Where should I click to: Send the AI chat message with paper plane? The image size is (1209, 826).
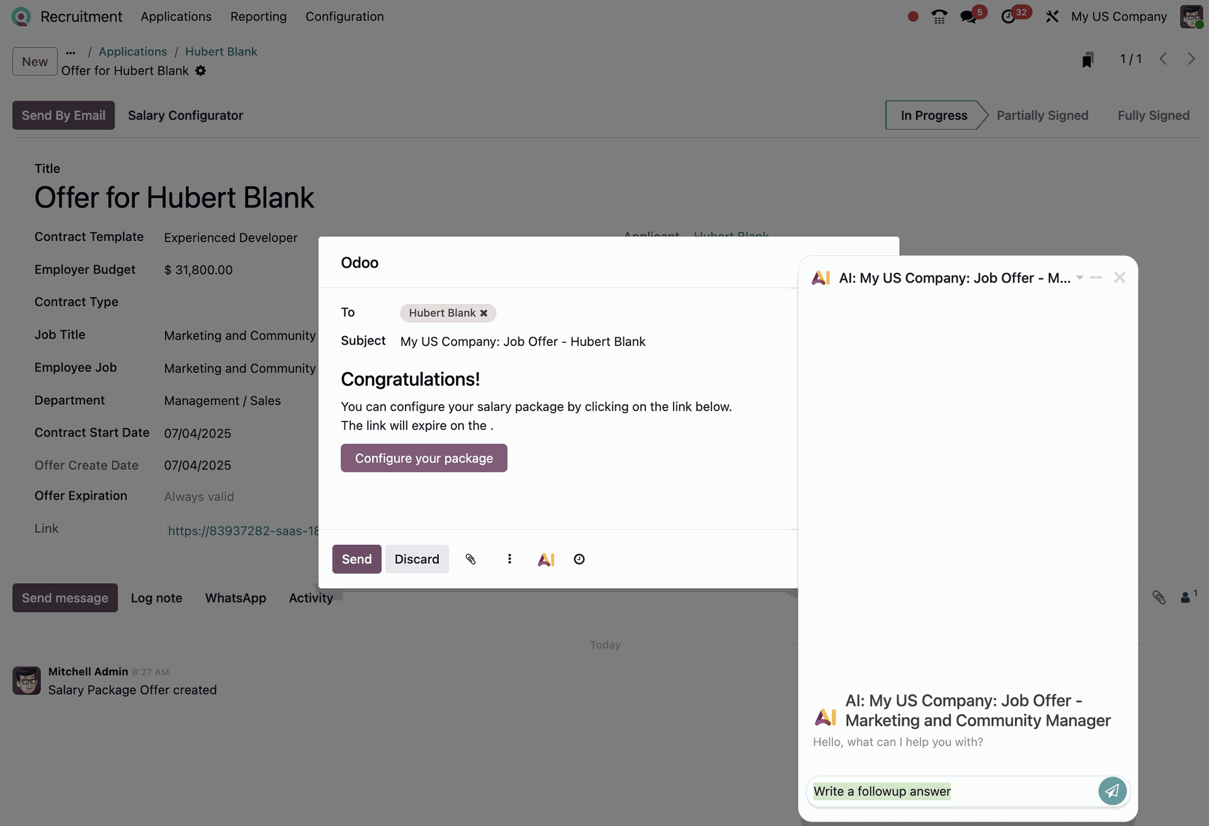coord(1112,791)
